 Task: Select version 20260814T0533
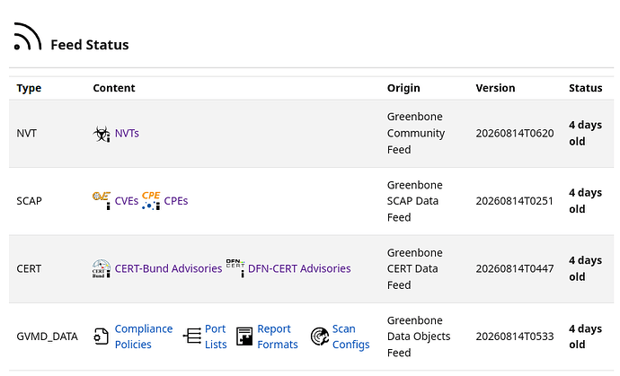coord(515,337)
